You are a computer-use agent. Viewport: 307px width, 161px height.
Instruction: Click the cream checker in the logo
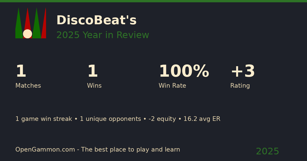[x=27, y=34]
